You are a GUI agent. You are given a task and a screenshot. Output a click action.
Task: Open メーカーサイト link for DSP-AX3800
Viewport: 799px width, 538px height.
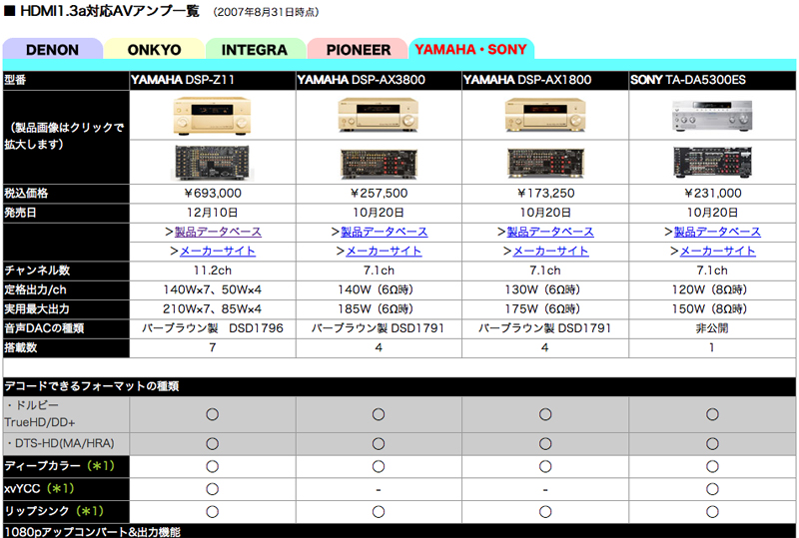tap(384, 252)
